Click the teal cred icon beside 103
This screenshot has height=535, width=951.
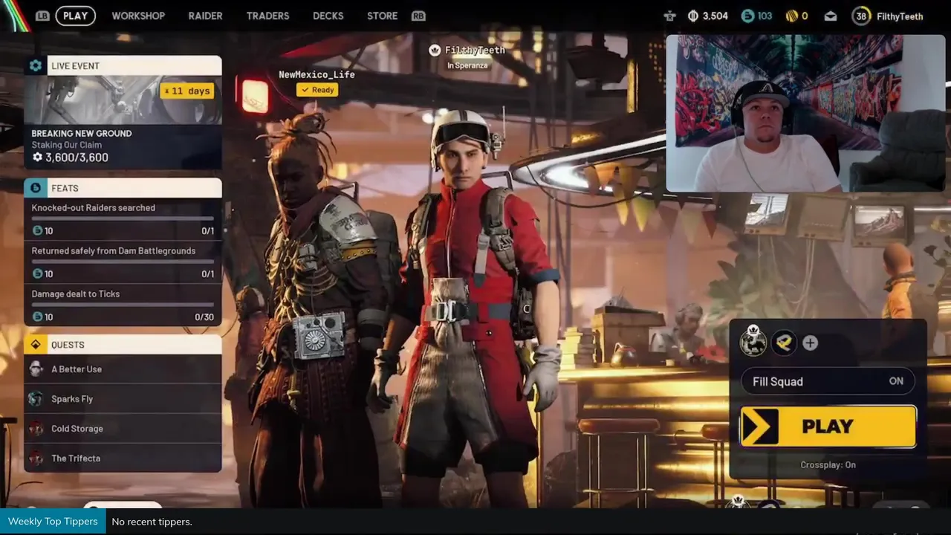pyautogui.click(x=747, y=16)
